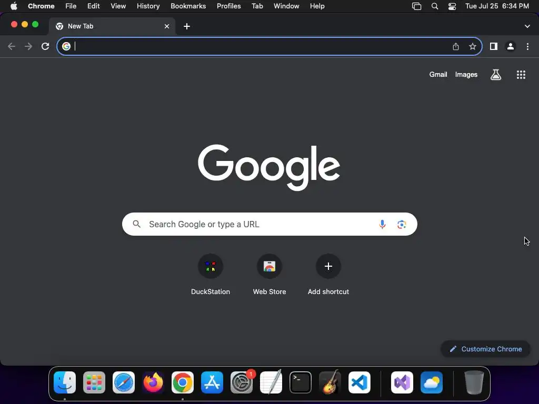Open the Bookmarks menu
The height and width of the screenshot is (404, 539).
point(188,6)
